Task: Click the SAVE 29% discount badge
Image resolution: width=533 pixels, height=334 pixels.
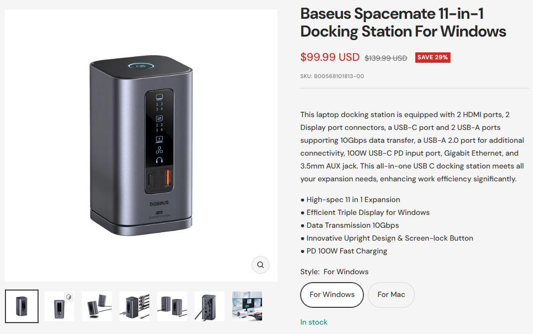Action: pyautogui.click(x=433, y=57)
